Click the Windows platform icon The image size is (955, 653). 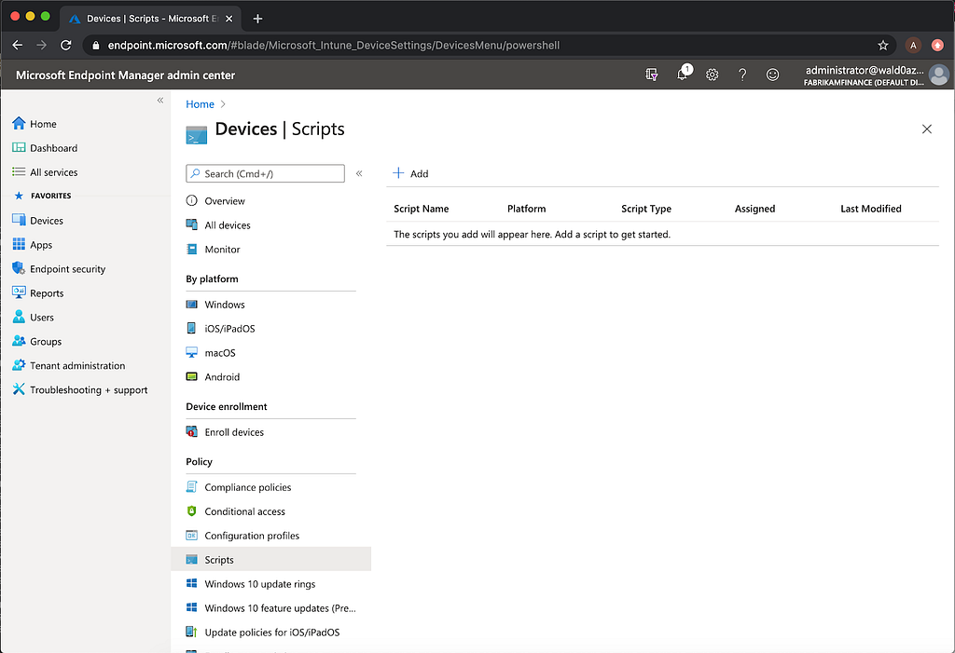(x=192, y=305)
